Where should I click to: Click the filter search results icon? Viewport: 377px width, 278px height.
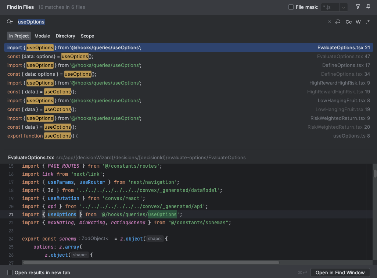[x=358, y=7]
